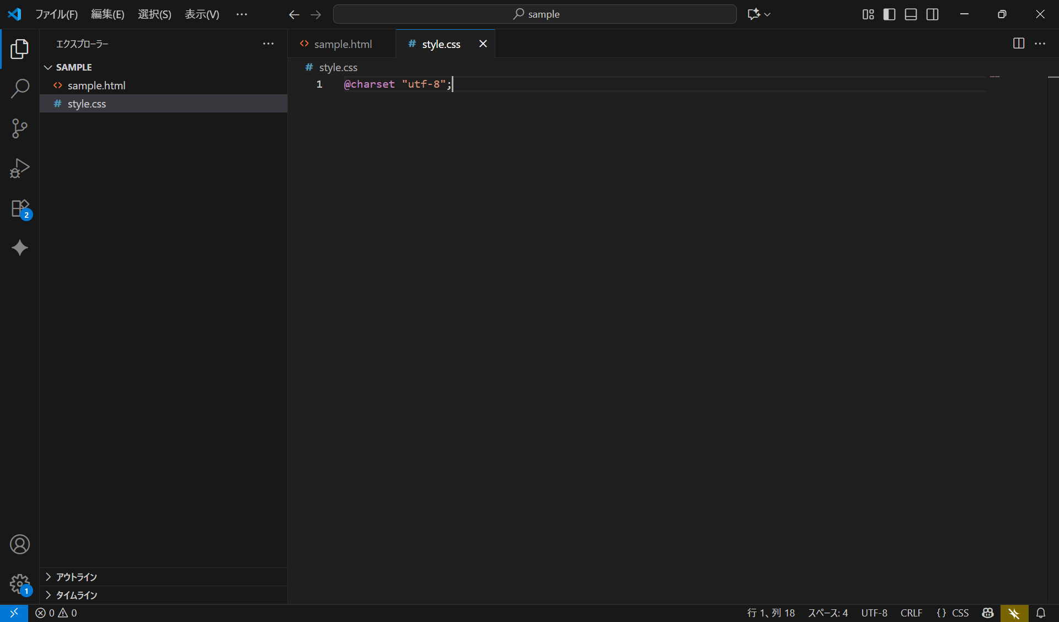The height and width of the screenshot is (622, 1059).
Task: Toggle the bottom panel visibility
Action: [911, 14]
